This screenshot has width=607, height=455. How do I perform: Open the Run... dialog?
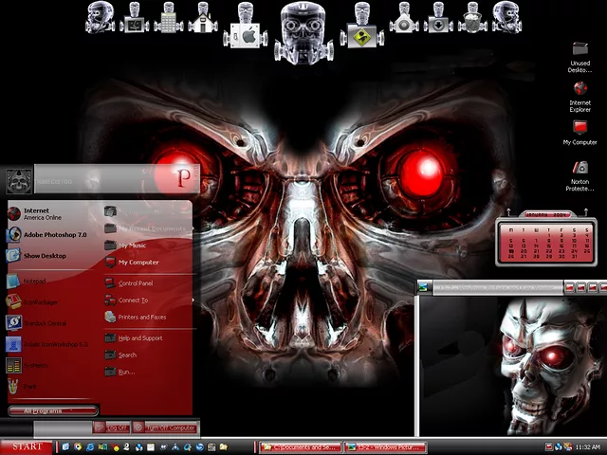click(149, 372)
